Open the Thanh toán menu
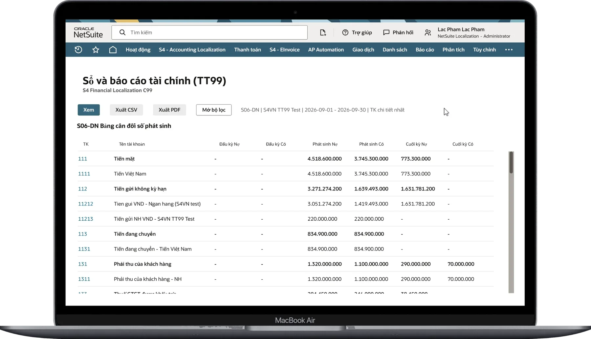This screenshot has width=591, height=339. [x=248, y=50]
